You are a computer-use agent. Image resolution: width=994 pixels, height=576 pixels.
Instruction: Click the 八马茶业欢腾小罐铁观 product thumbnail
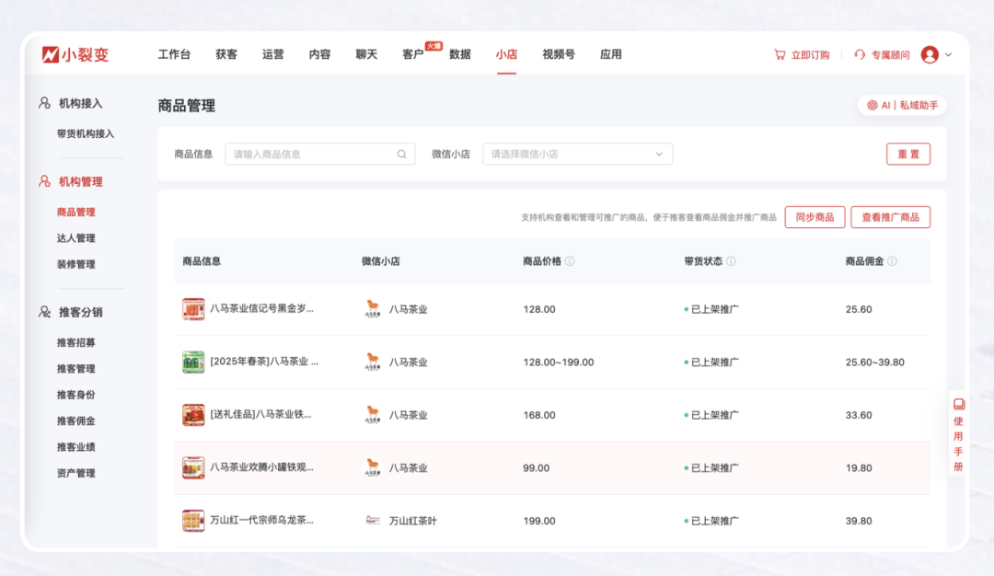pos(193,467)
